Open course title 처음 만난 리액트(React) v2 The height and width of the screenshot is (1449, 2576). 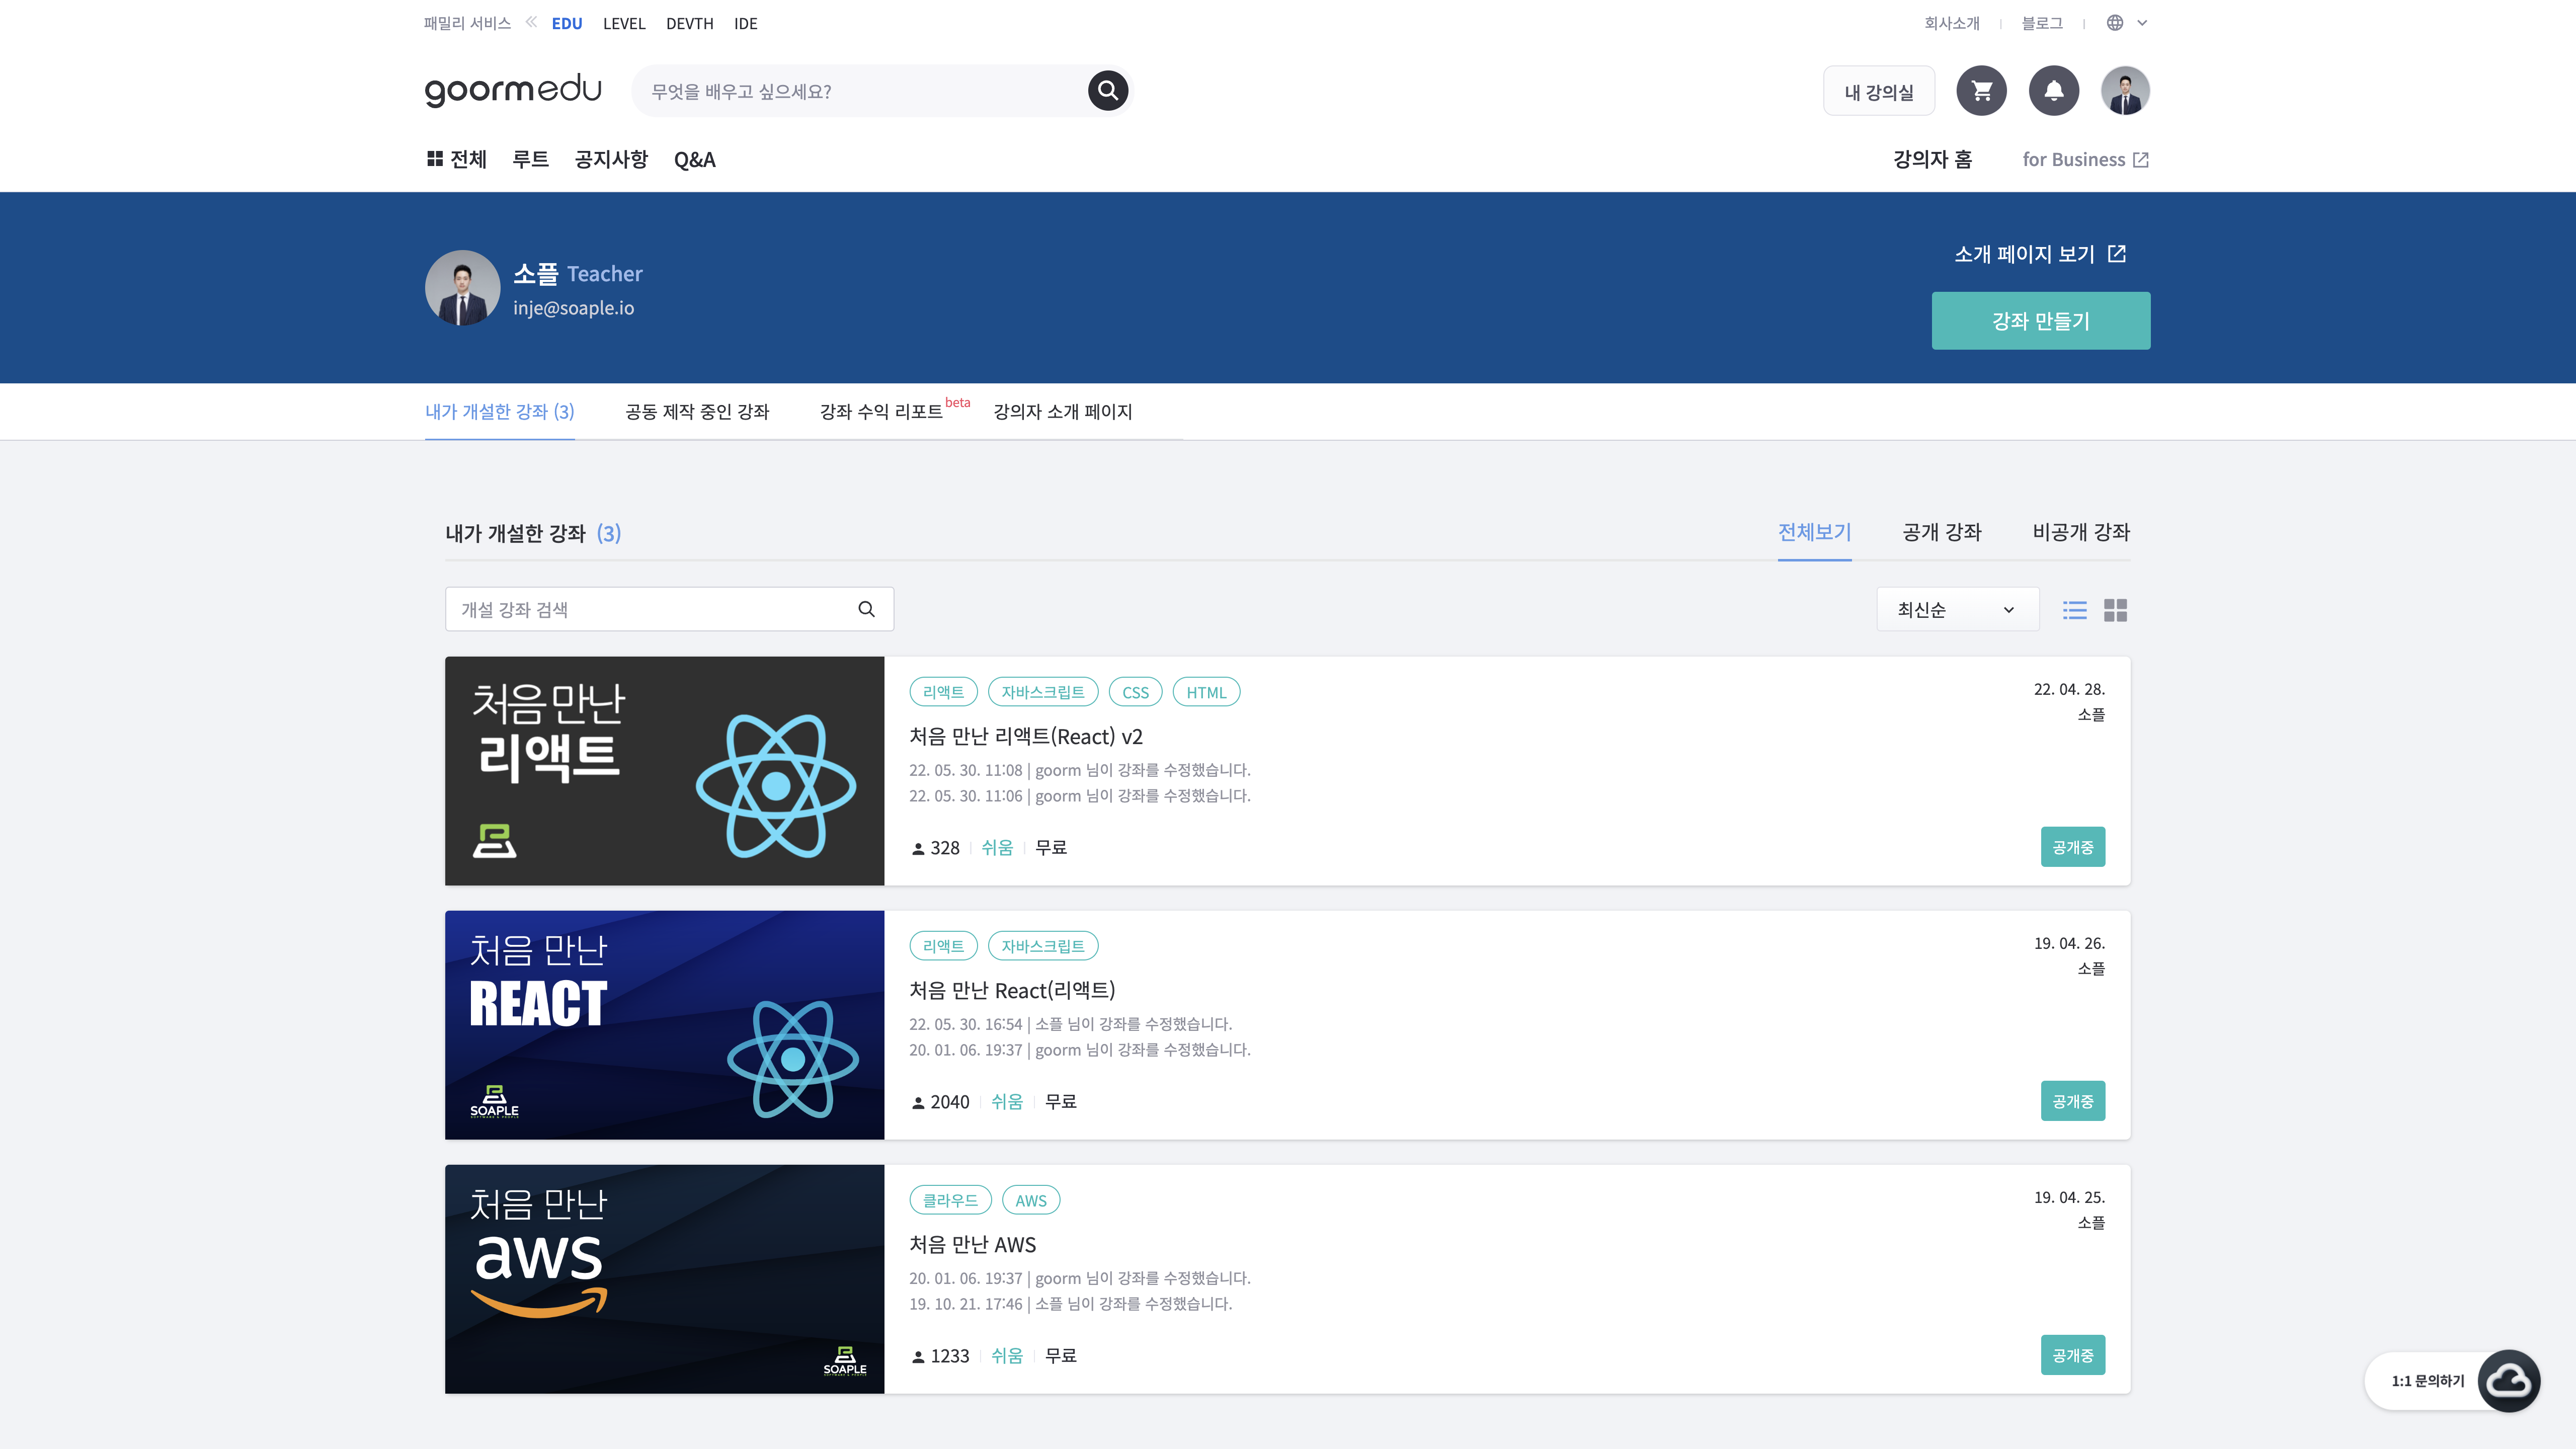tap(1025, 737)
